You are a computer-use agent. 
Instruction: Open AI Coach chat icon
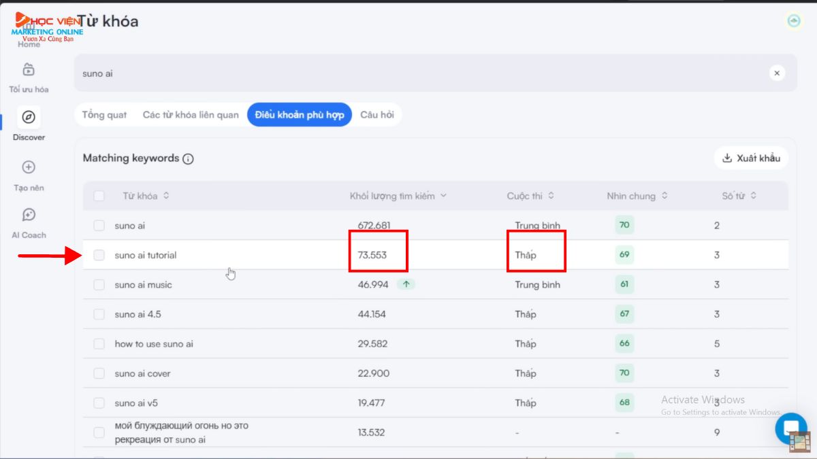pos(29,216)
